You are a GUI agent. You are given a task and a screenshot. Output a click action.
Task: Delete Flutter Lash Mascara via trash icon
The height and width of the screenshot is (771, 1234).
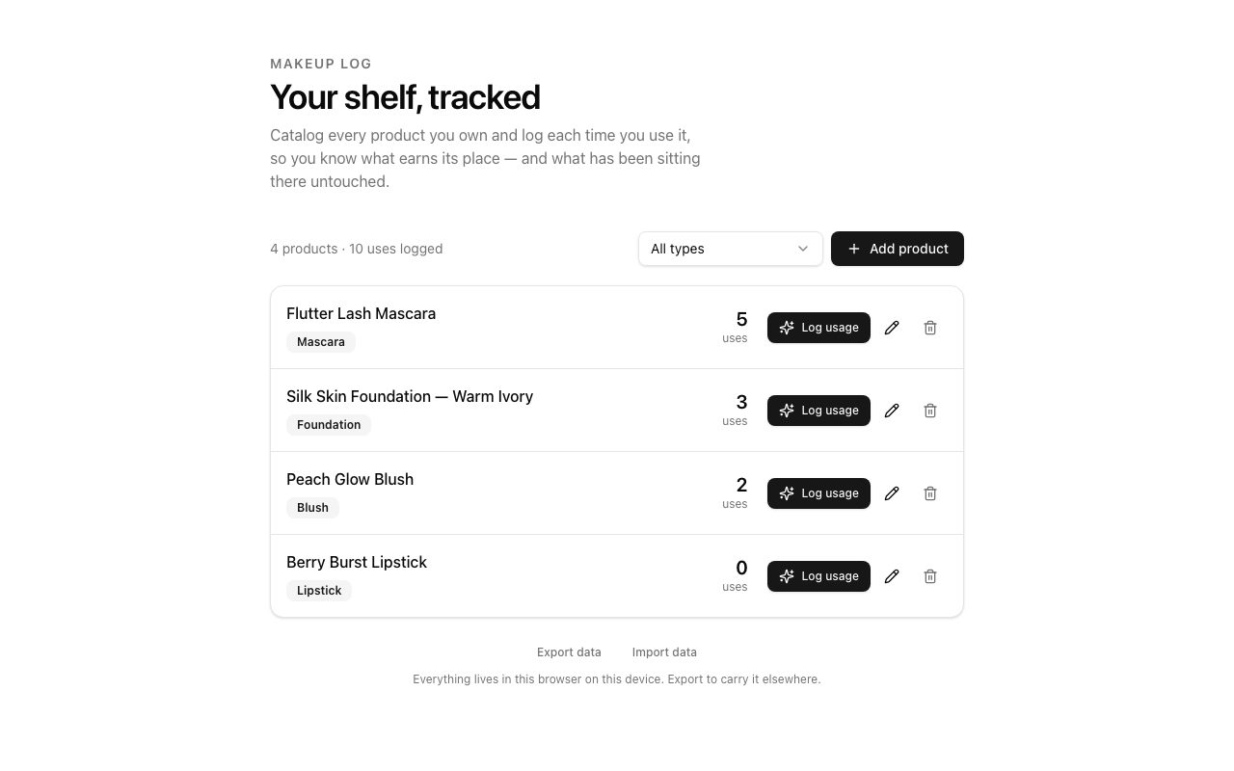930,328
